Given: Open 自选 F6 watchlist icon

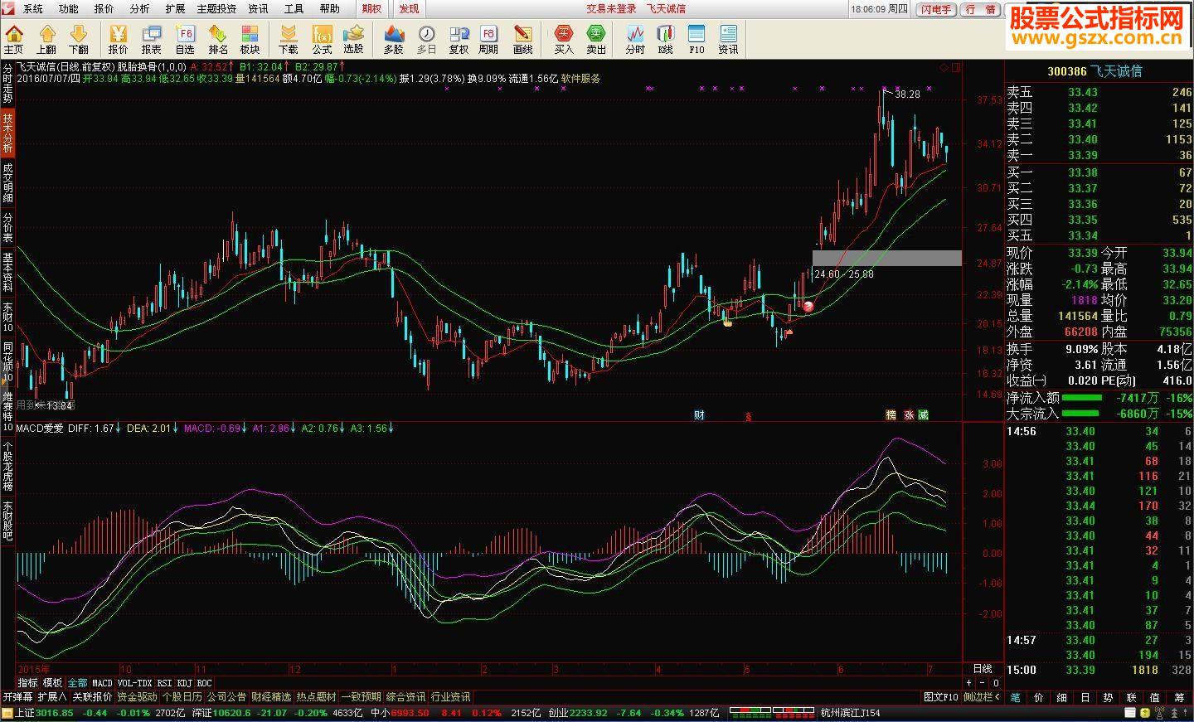Looking at the screenshot, I should pos(185,39).
